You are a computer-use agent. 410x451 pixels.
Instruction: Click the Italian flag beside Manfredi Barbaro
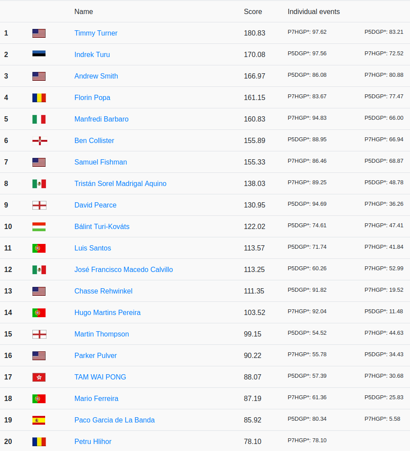[x=39, y=119]
